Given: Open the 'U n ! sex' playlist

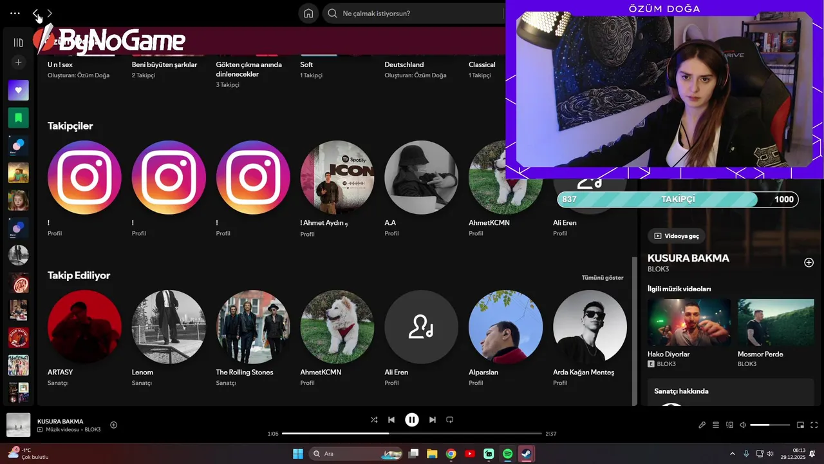Looking at the screenshot, I should [60, 64].
